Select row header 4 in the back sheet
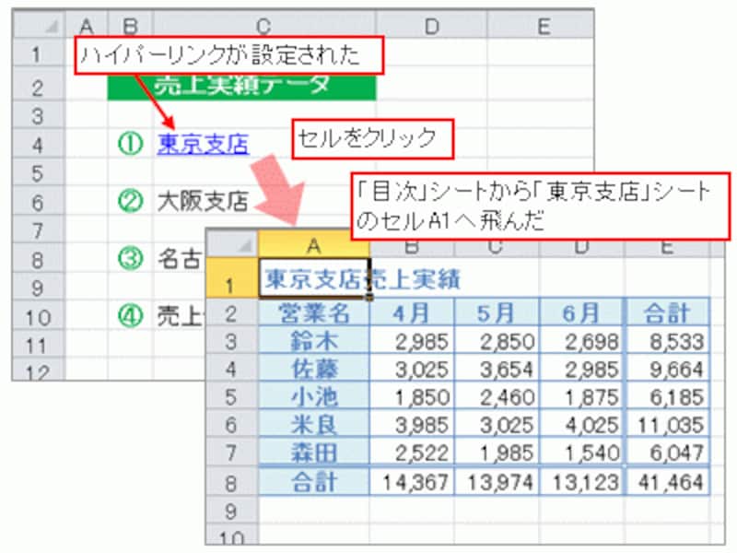Screen dimensions: 737x553 coord(39,145)
